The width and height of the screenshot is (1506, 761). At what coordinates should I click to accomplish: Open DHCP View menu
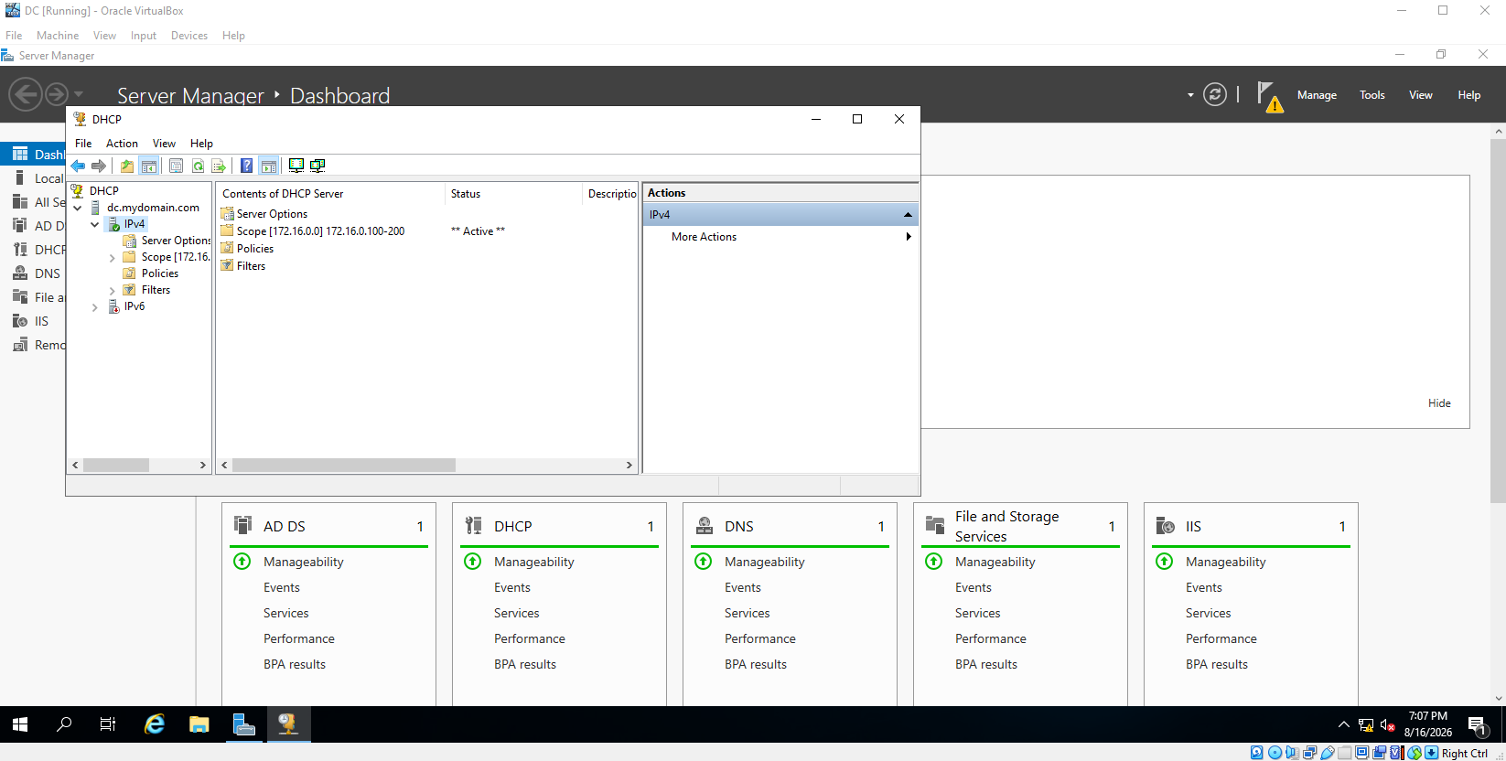[164, 144]
